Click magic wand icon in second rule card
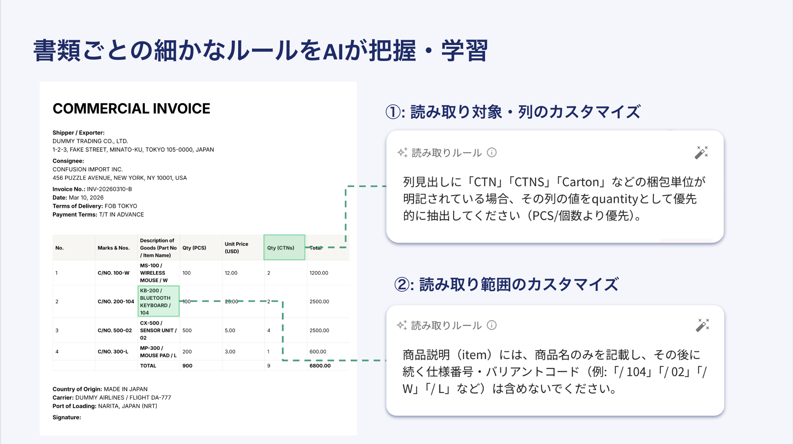Viewport: 793px width, 444px height. coord(702,325)
